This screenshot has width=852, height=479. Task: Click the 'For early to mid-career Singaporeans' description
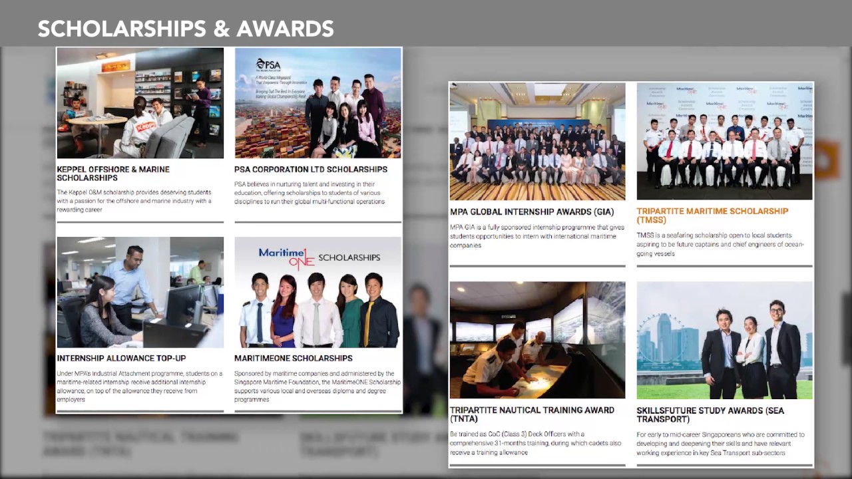point(720,444)
